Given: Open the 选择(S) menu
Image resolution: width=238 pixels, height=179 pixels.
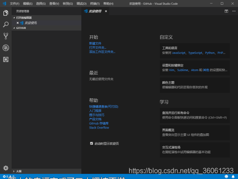Looking at the screenshot, I should (41, 3).
